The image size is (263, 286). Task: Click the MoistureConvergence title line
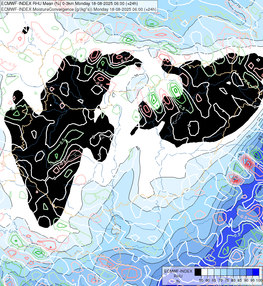click(x=79, y=9)
